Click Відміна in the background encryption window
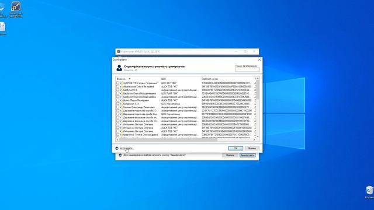374x210 pixels. pos(230,155)
